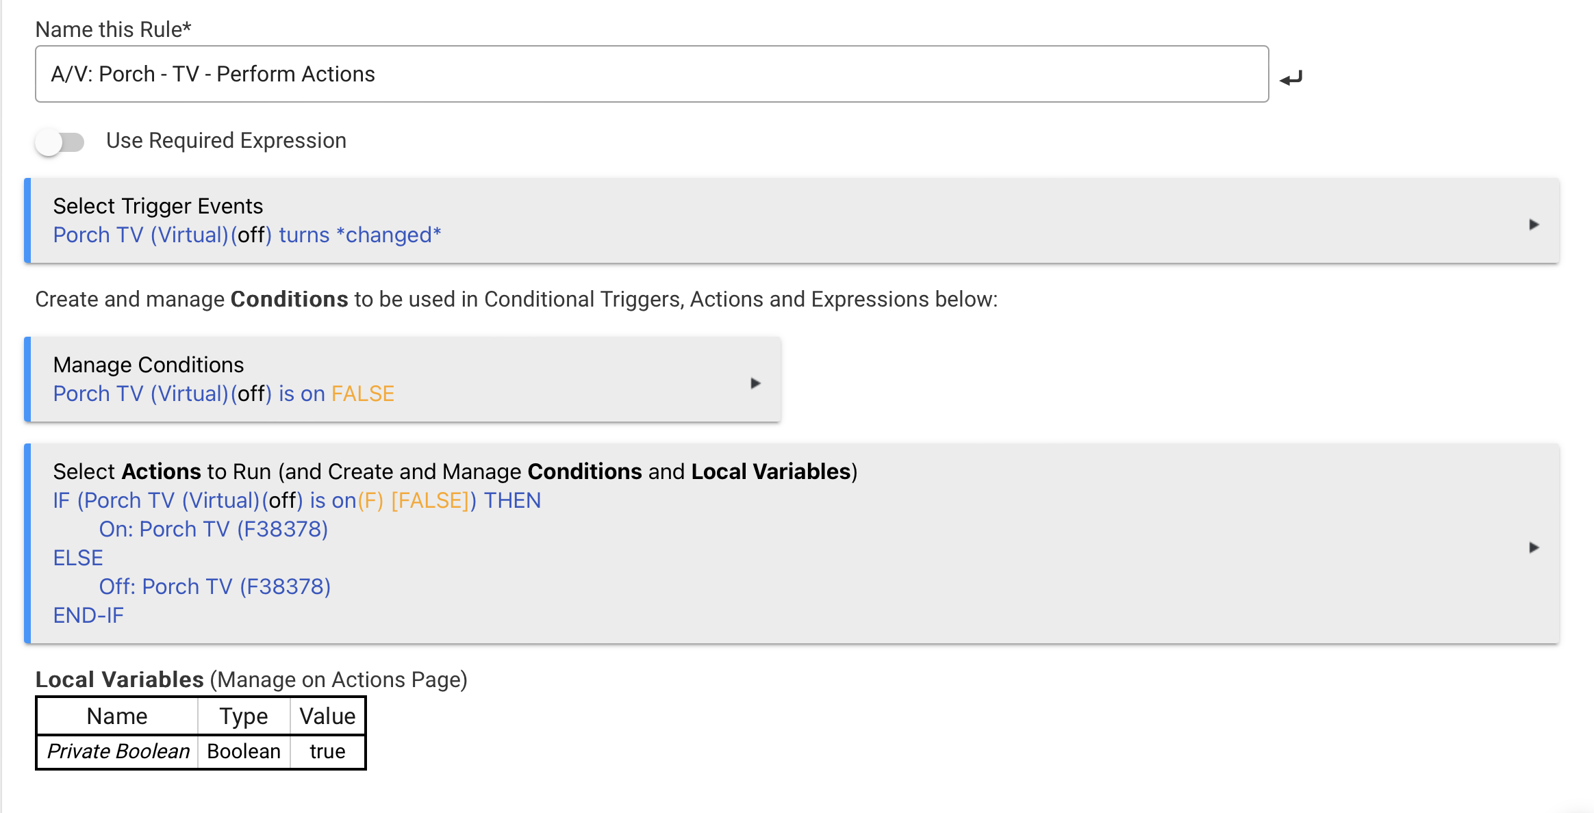Click the Private Boolean variable name cell

pyautogui.click(x=118, y=751)
